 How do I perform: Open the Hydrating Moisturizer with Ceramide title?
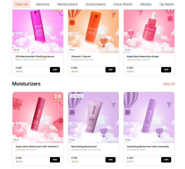[148, 146]
